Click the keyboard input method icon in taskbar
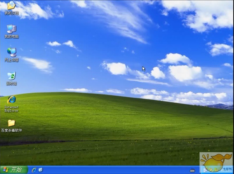Image resolution: width=234 pixels, height=174 pixels. [x=192, y=171]
